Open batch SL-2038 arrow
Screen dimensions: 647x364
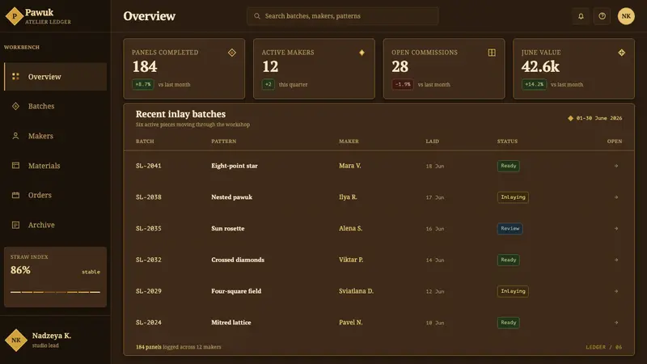point(616,197)
